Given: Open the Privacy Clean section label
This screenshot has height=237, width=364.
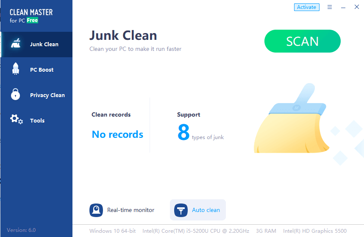Looking at the screenshot, I should pyautogui.click(x=47, y=95).
